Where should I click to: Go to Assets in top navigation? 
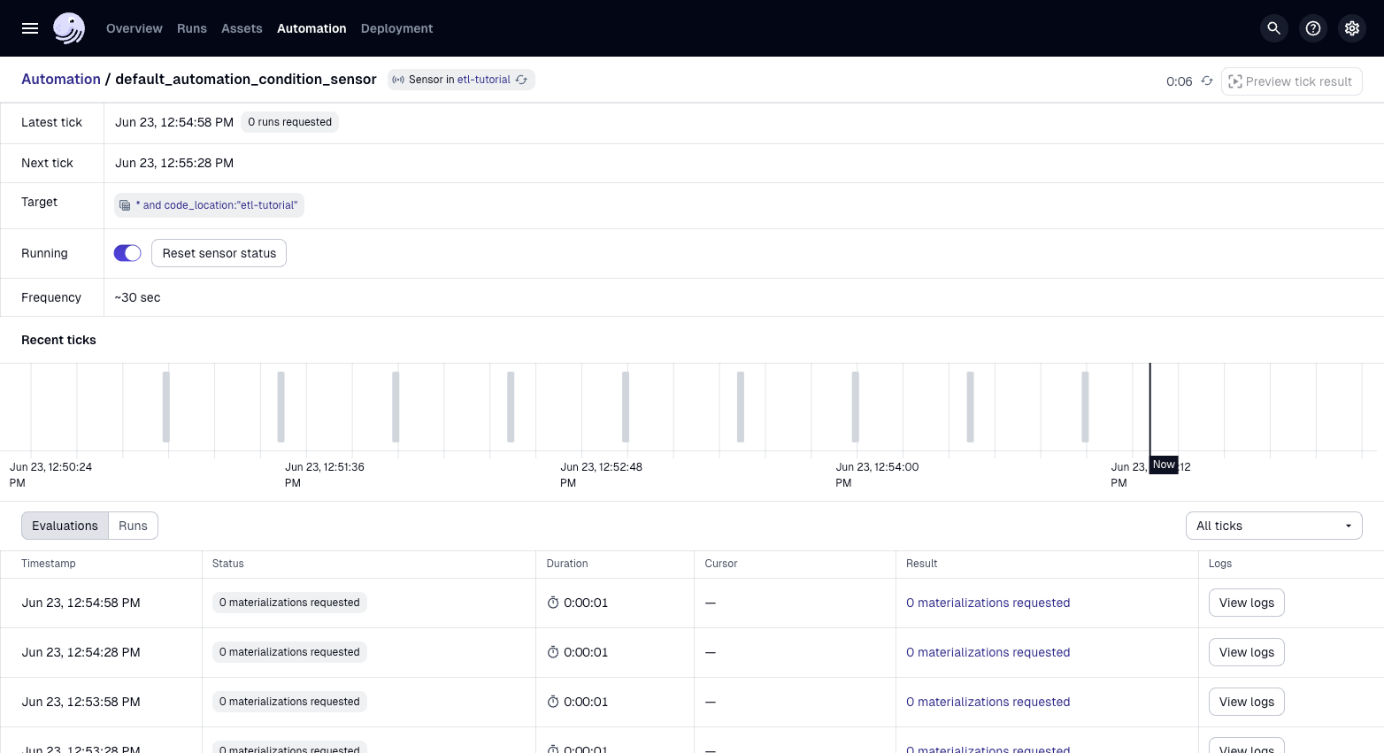coord(242,28)
